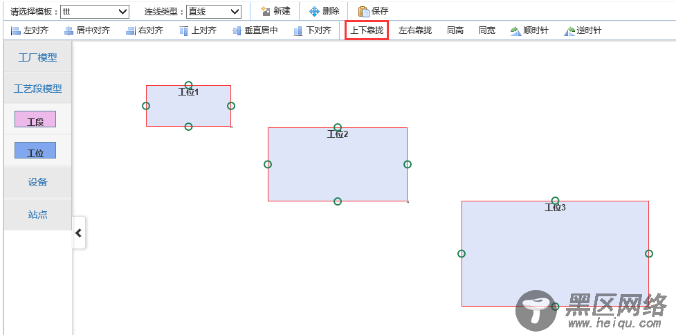Click the 居中对齐 center-align icon
Screen dimensions: 676x335
click(69, 31)
